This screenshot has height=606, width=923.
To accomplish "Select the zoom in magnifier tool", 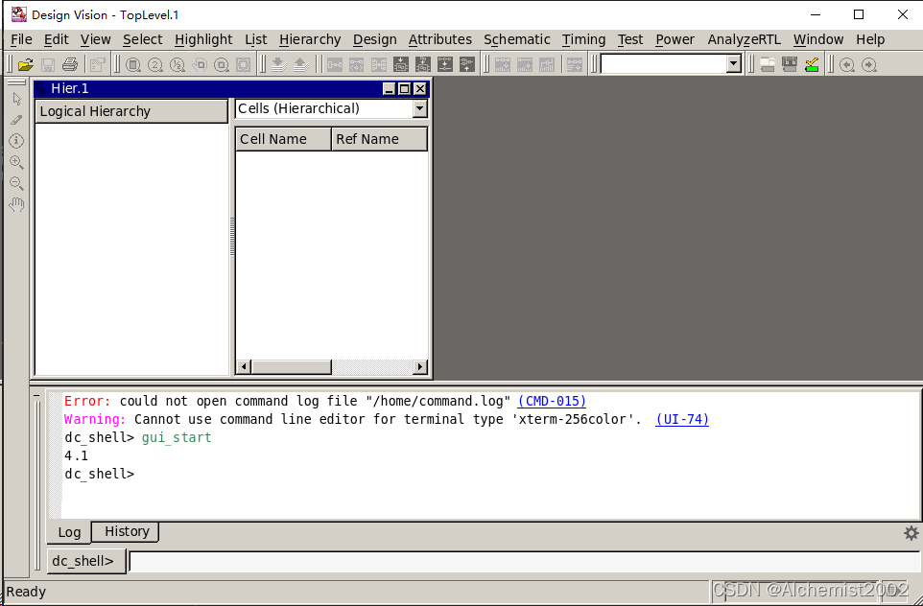I will [x=16, y=162].
